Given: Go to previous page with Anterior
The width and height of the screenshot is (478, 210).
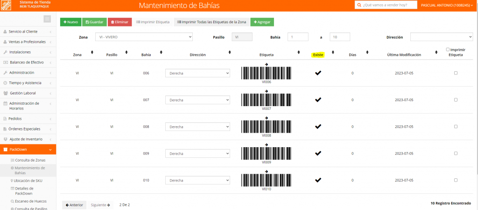Looking at the screenshot, I should [x=74, y=205].
